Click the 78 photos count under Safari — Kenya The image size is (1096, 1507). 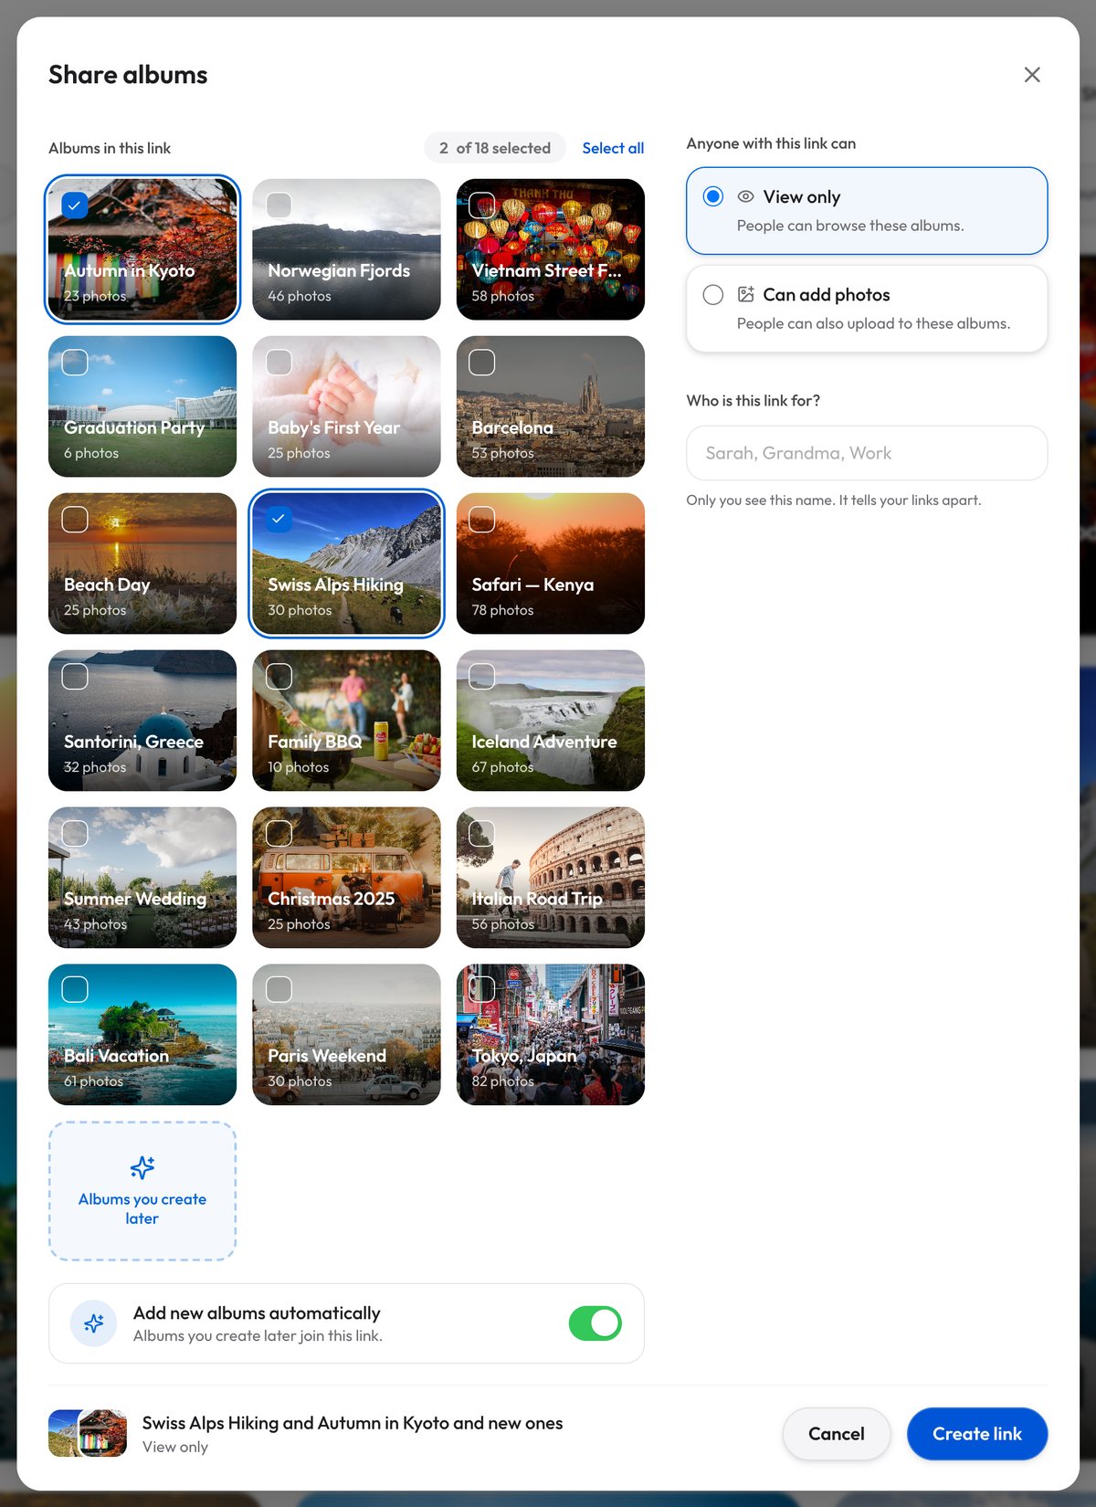click(502, 610)
